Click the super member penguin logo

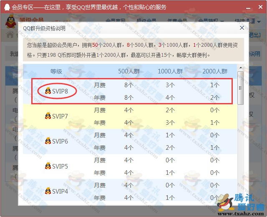pos(11,22)
